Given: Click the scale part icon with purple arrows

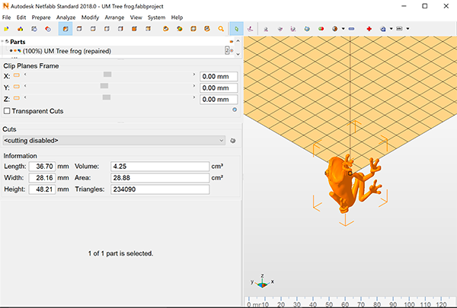Looking at the screenshot, I should click(x=293, y=29).
